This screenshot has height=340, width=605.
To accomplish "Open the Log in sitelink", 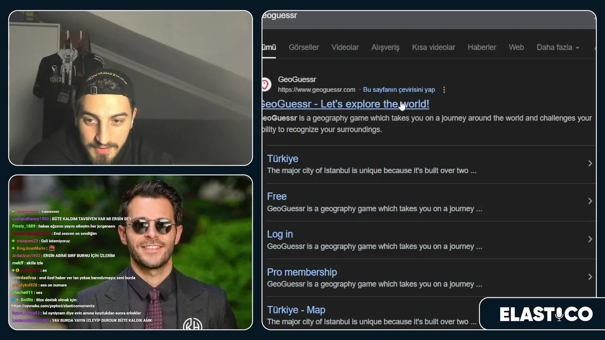I will coord(280,234).
